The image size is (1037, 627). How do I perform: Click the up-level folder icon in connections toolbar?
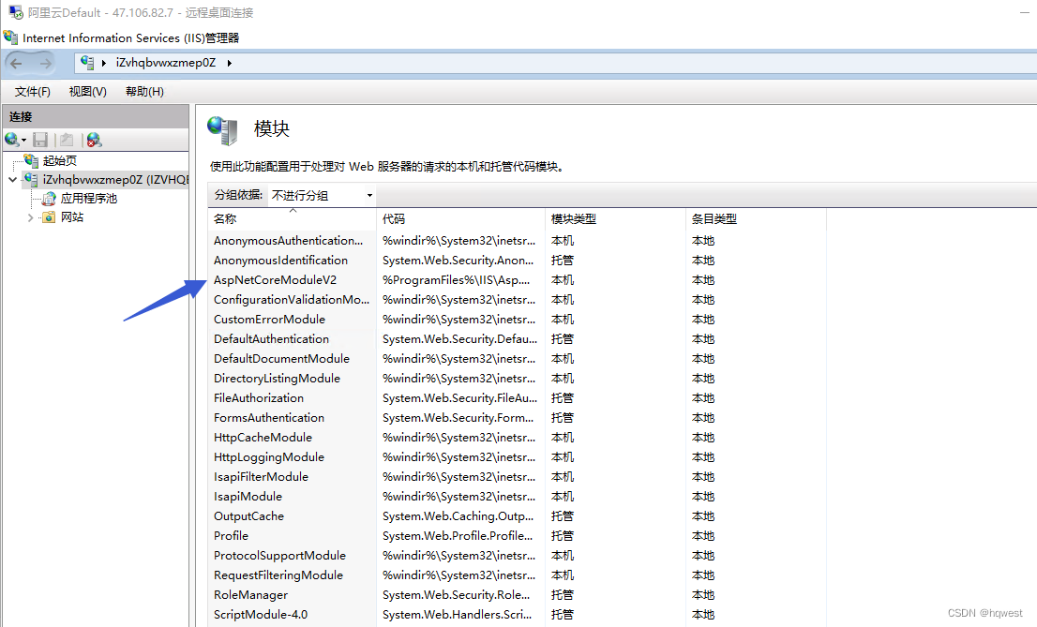pos(67,140)
